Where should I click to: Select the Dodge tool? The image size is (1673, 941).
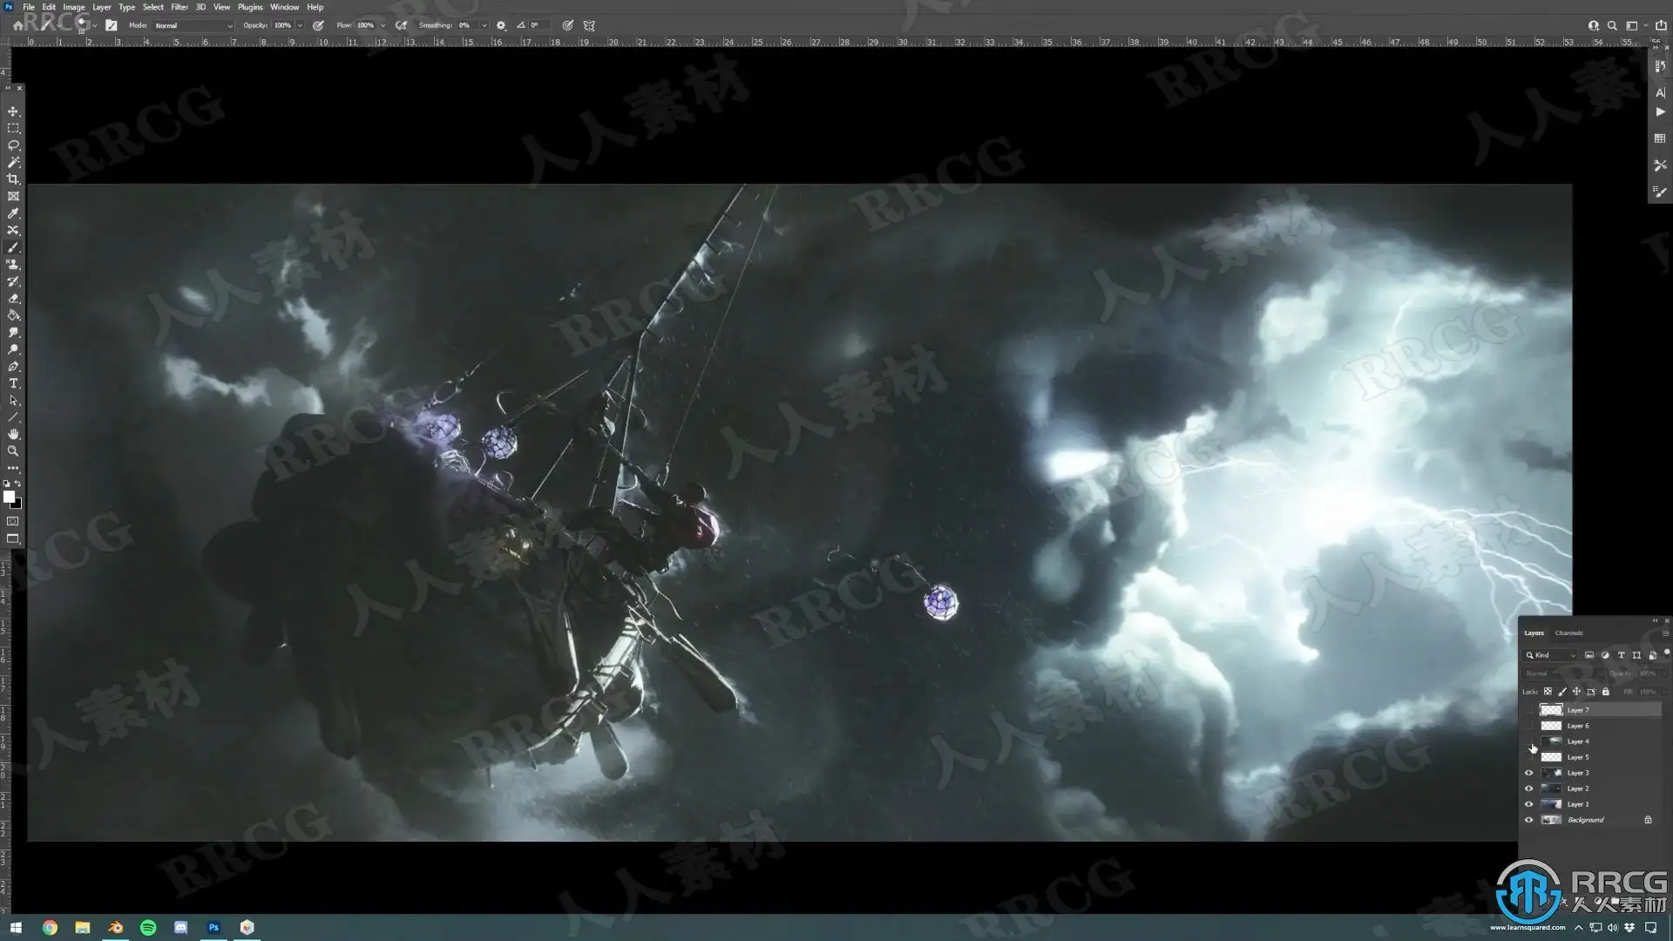click(13, 349)
